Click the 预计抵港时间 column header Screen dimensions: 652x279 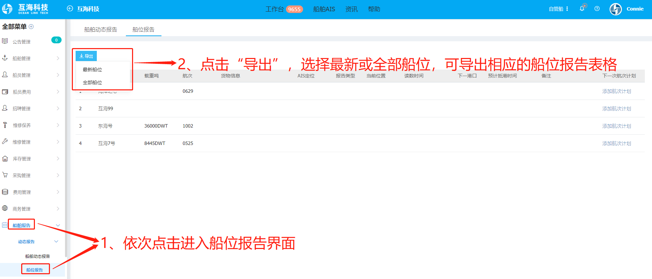click(503, 76)
